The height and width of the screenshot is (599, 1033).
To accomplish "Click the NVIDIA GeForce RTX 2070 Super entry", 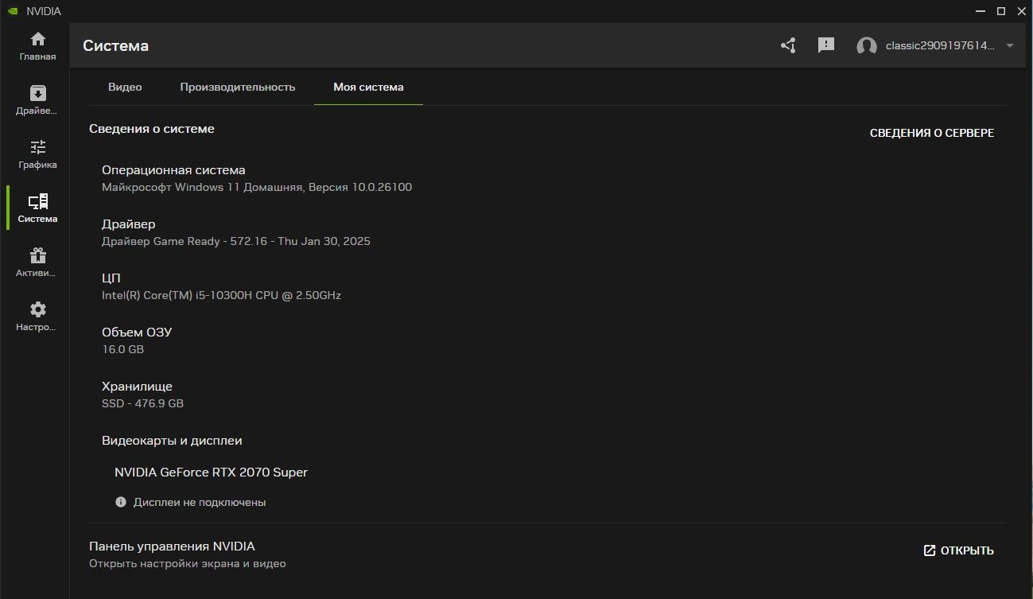I will (x=211, y=472).
